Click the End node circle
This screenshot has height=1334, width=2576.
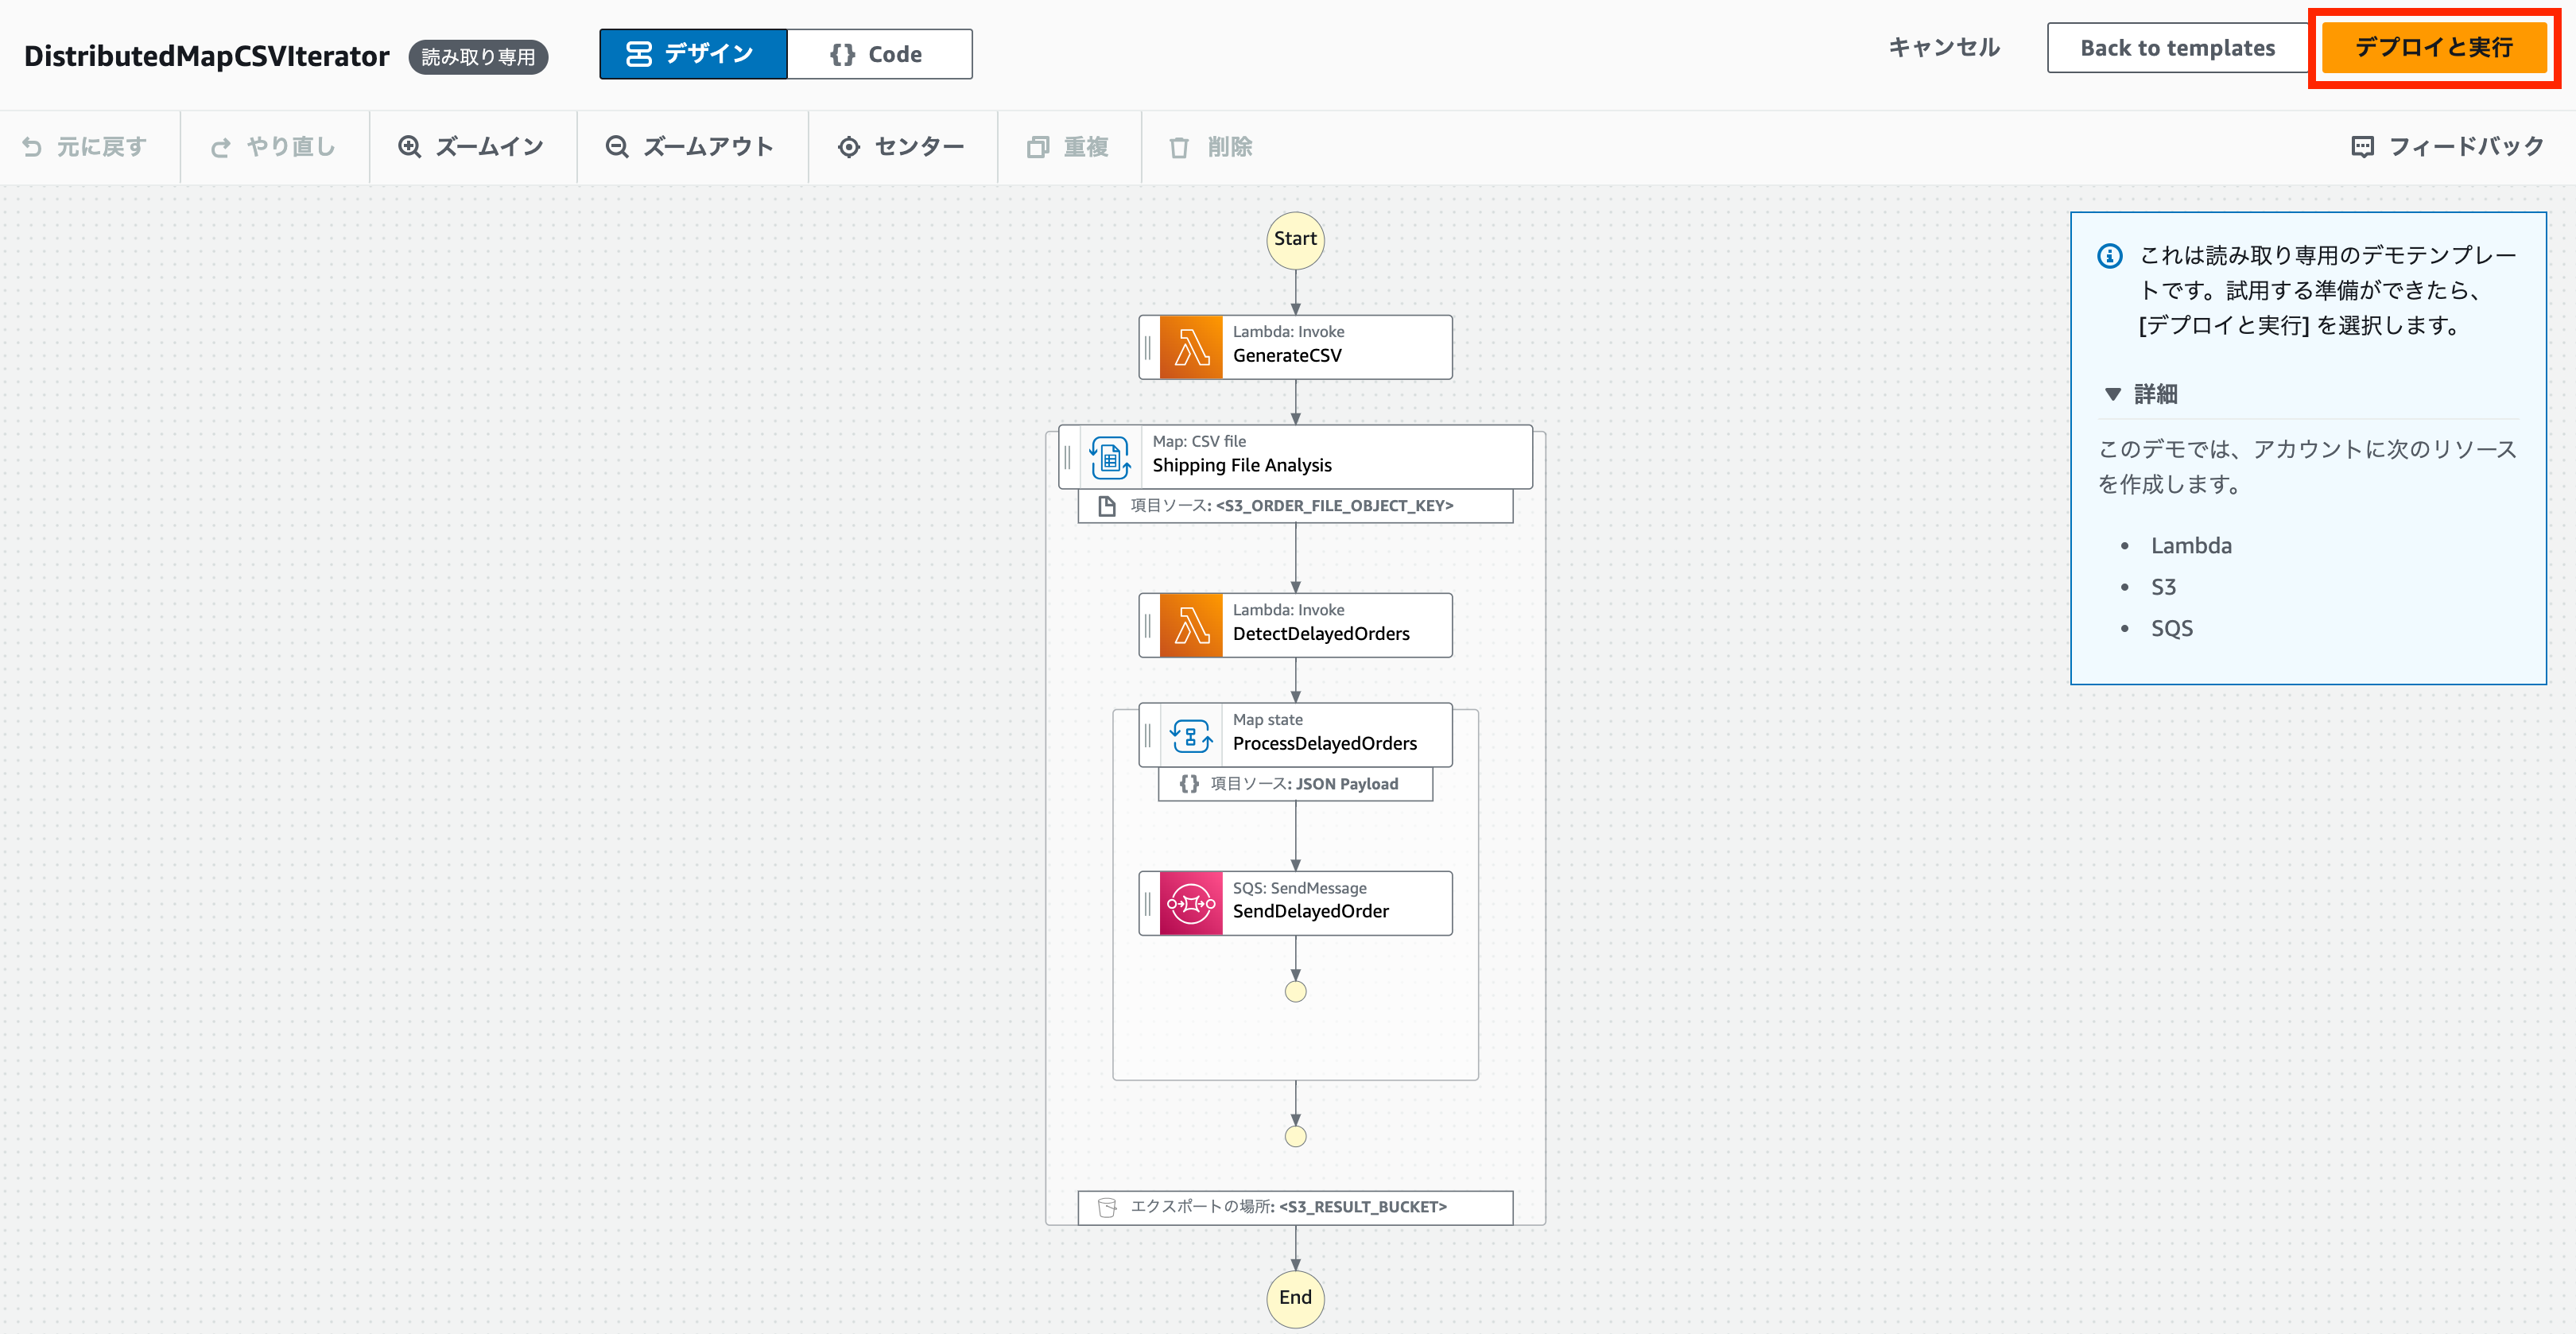click(x=1295, y=1297)
